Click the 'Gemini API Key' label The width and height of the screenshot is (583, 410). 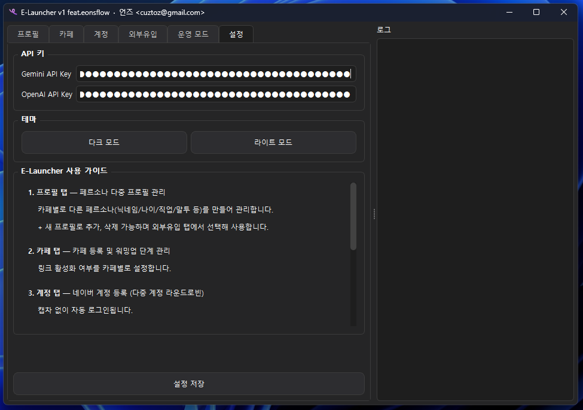46,74
